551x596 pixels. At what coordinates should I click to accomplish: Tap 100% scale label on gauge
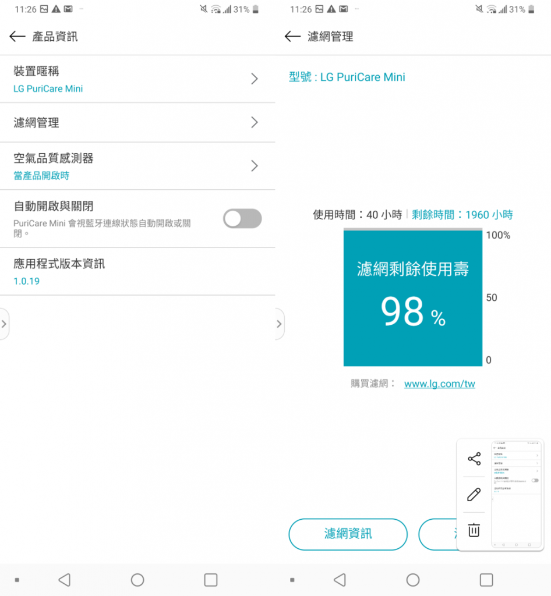498,235
